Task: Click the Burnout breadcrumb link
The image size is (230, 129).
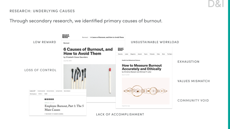Action: click(85, 37)
